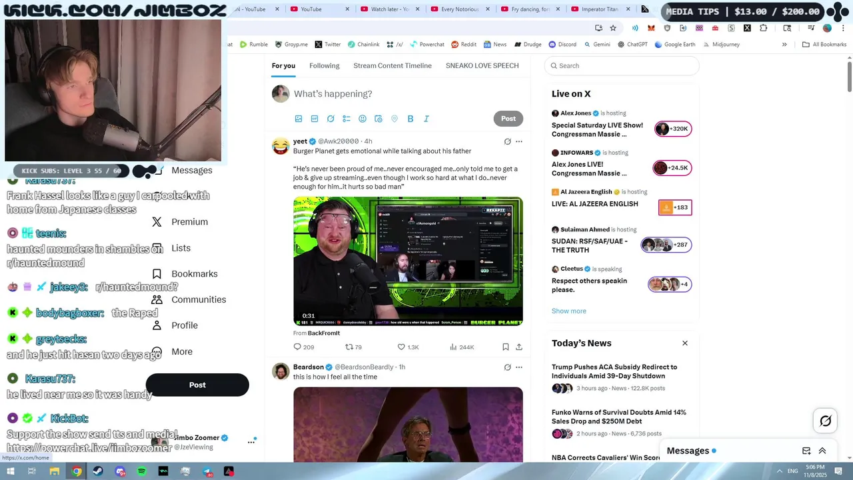Viewport: 853px width, 480px height.
Task: Tag a location on the post
Action: click(x=395, y=119)
